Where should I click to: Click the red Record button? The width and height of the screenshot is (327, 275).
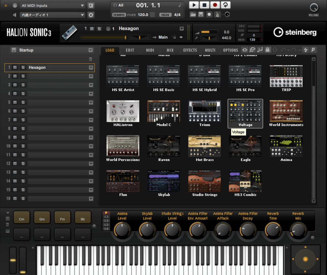click(x=215, y=5)
